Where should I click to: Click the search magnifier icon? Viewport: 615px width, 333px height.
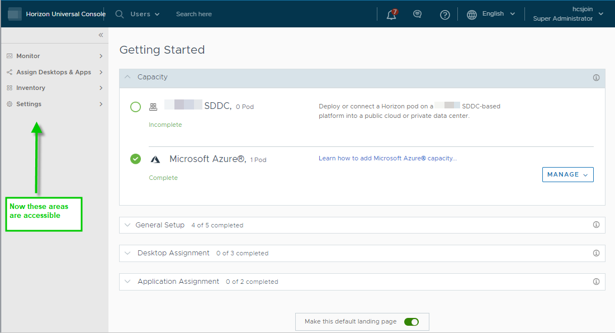120,15
